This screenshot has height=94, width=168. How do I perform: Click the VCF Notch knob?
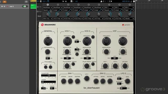123,52
